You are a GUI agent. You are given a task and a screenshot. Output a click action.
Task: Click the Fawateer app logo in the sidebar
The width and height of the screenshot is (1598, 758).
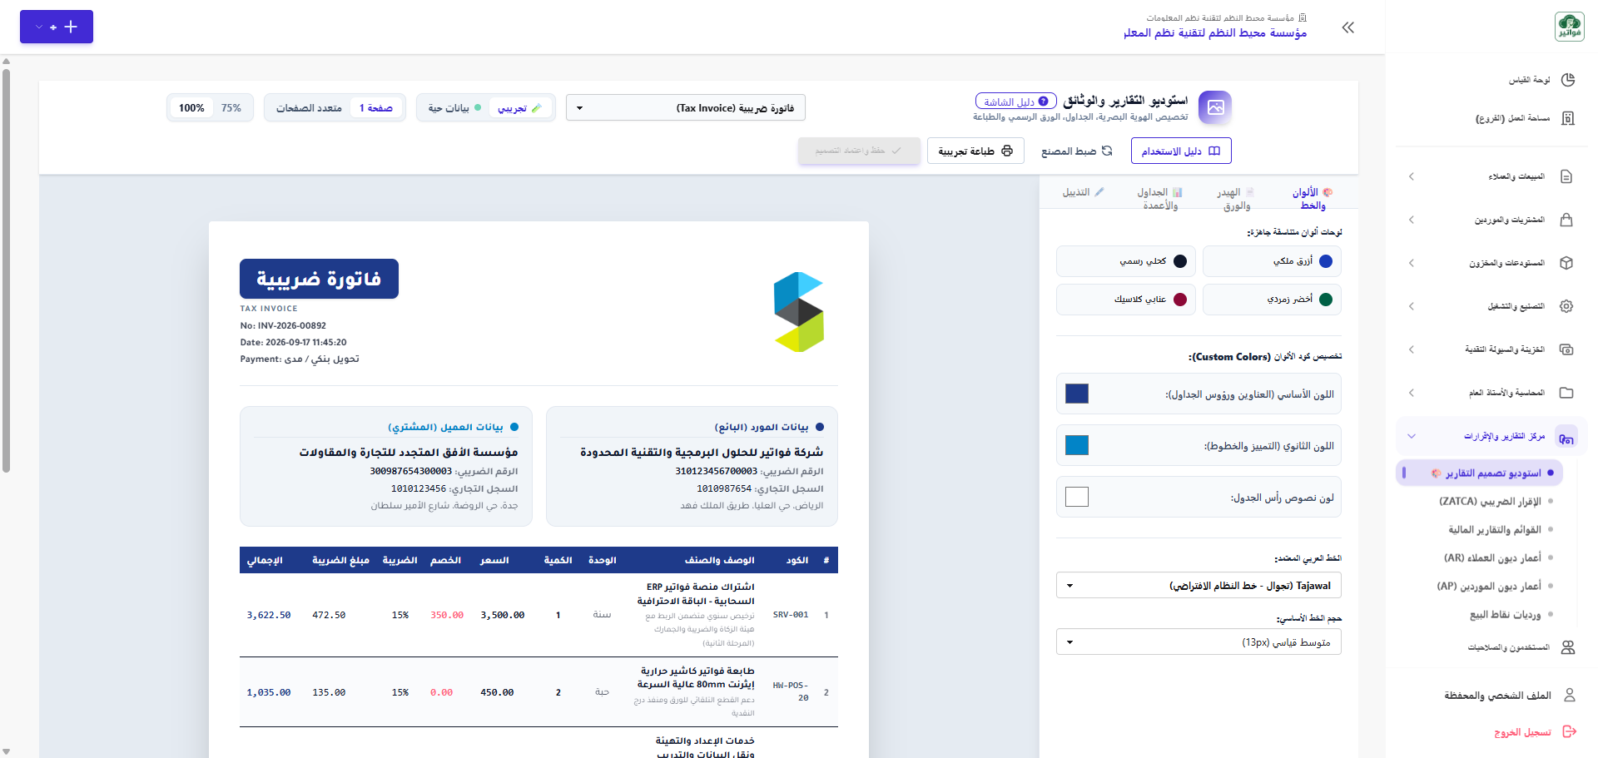1570,27
